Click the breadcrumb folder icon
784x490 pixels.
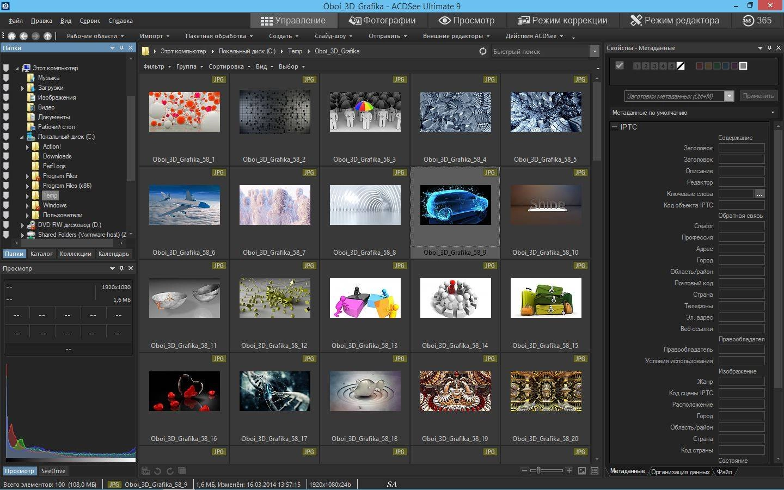click(146, 51)
